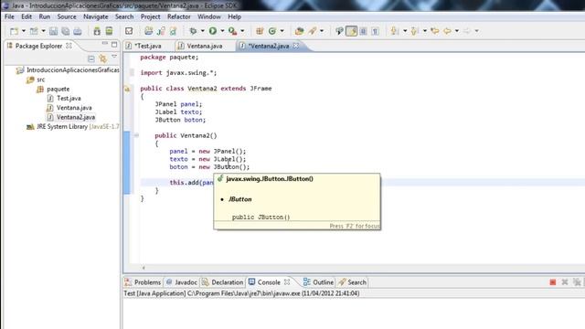585x329 pixels.
Task: Click the Save All toolbar icon
Action: tap(65, 31)
